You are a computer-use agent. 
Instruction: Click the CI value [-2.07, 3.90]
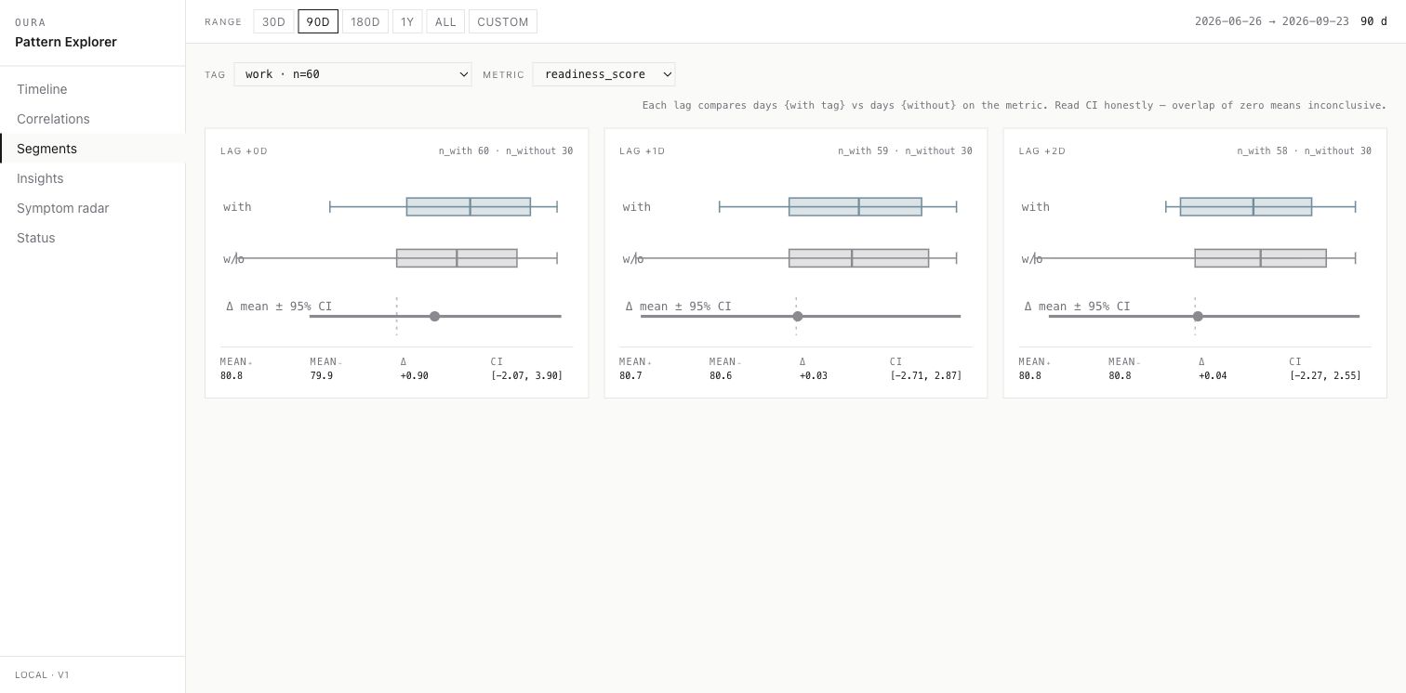pos(527,376)
